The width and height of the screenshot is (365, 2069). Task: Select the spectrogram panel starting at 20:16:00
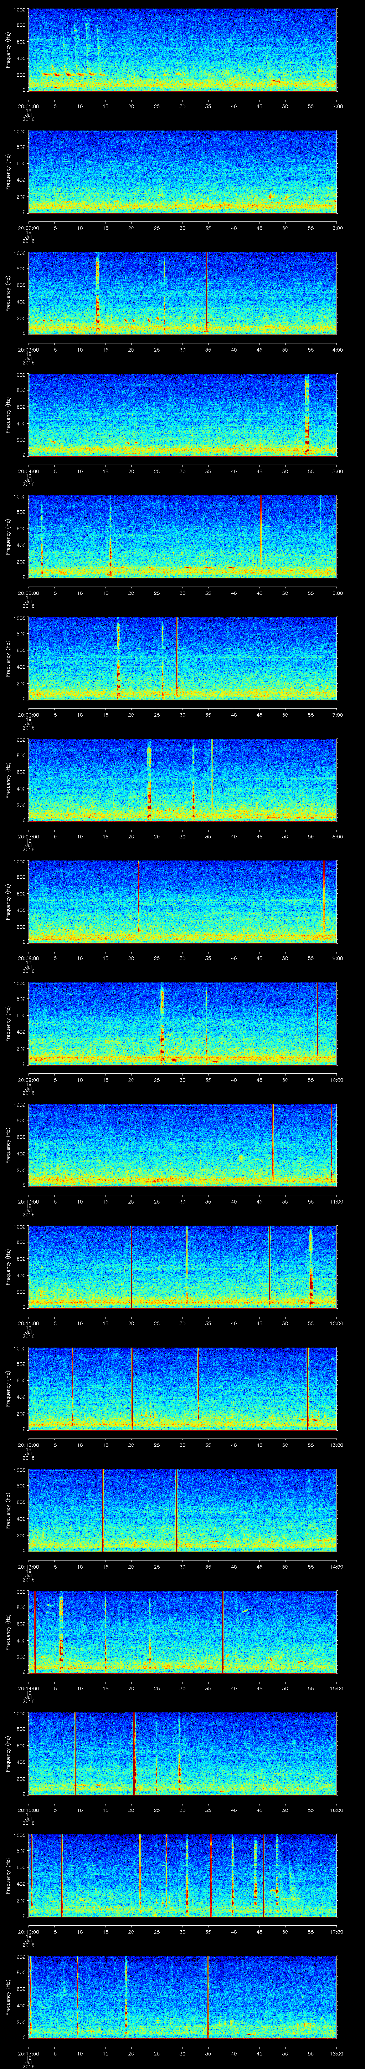tap(183, 1875)
